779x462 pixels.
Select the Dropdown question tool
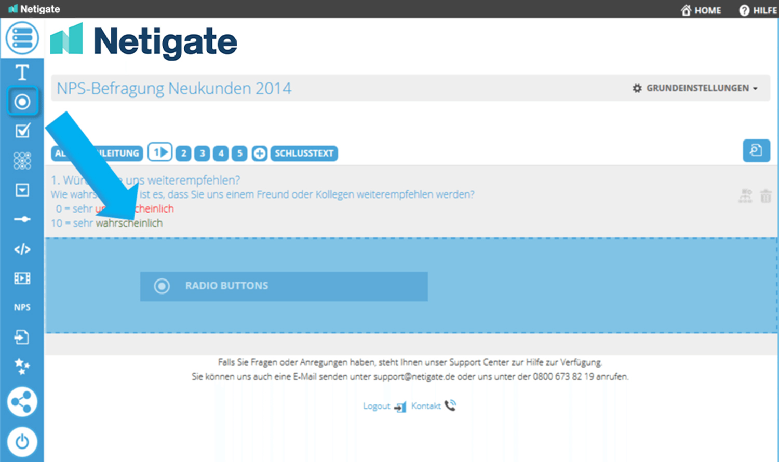point(22,190)
